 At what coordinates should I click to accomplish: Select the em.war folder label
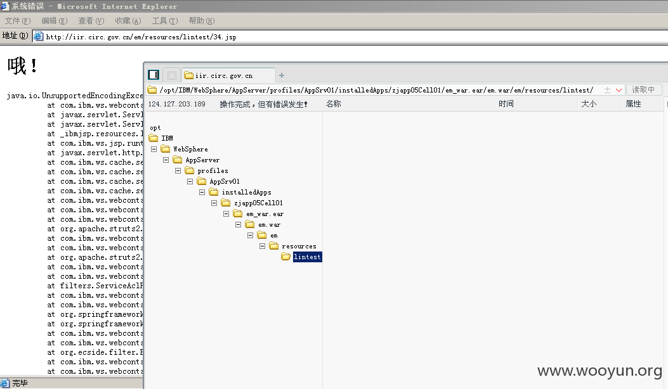click(x=269, y=225)
